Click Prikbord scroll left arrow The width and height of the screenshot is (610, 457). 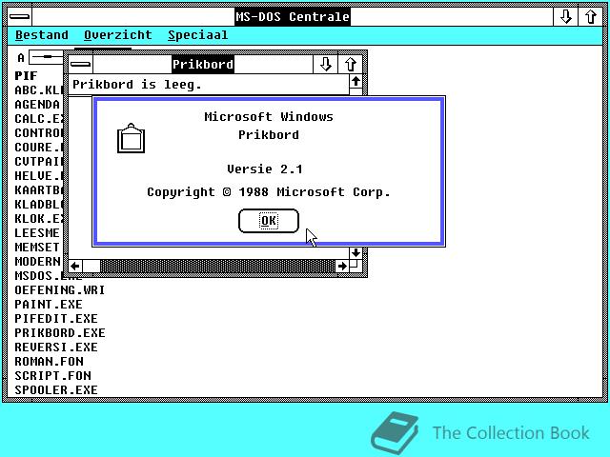75,267
